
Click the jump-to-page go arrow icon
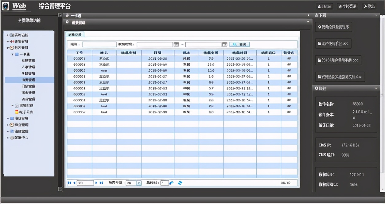point(172,183)
